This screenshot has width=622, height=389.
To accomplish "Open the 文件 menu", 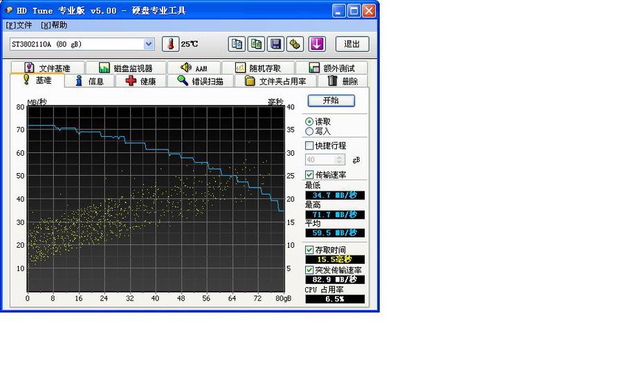I will tap(19, 25).
